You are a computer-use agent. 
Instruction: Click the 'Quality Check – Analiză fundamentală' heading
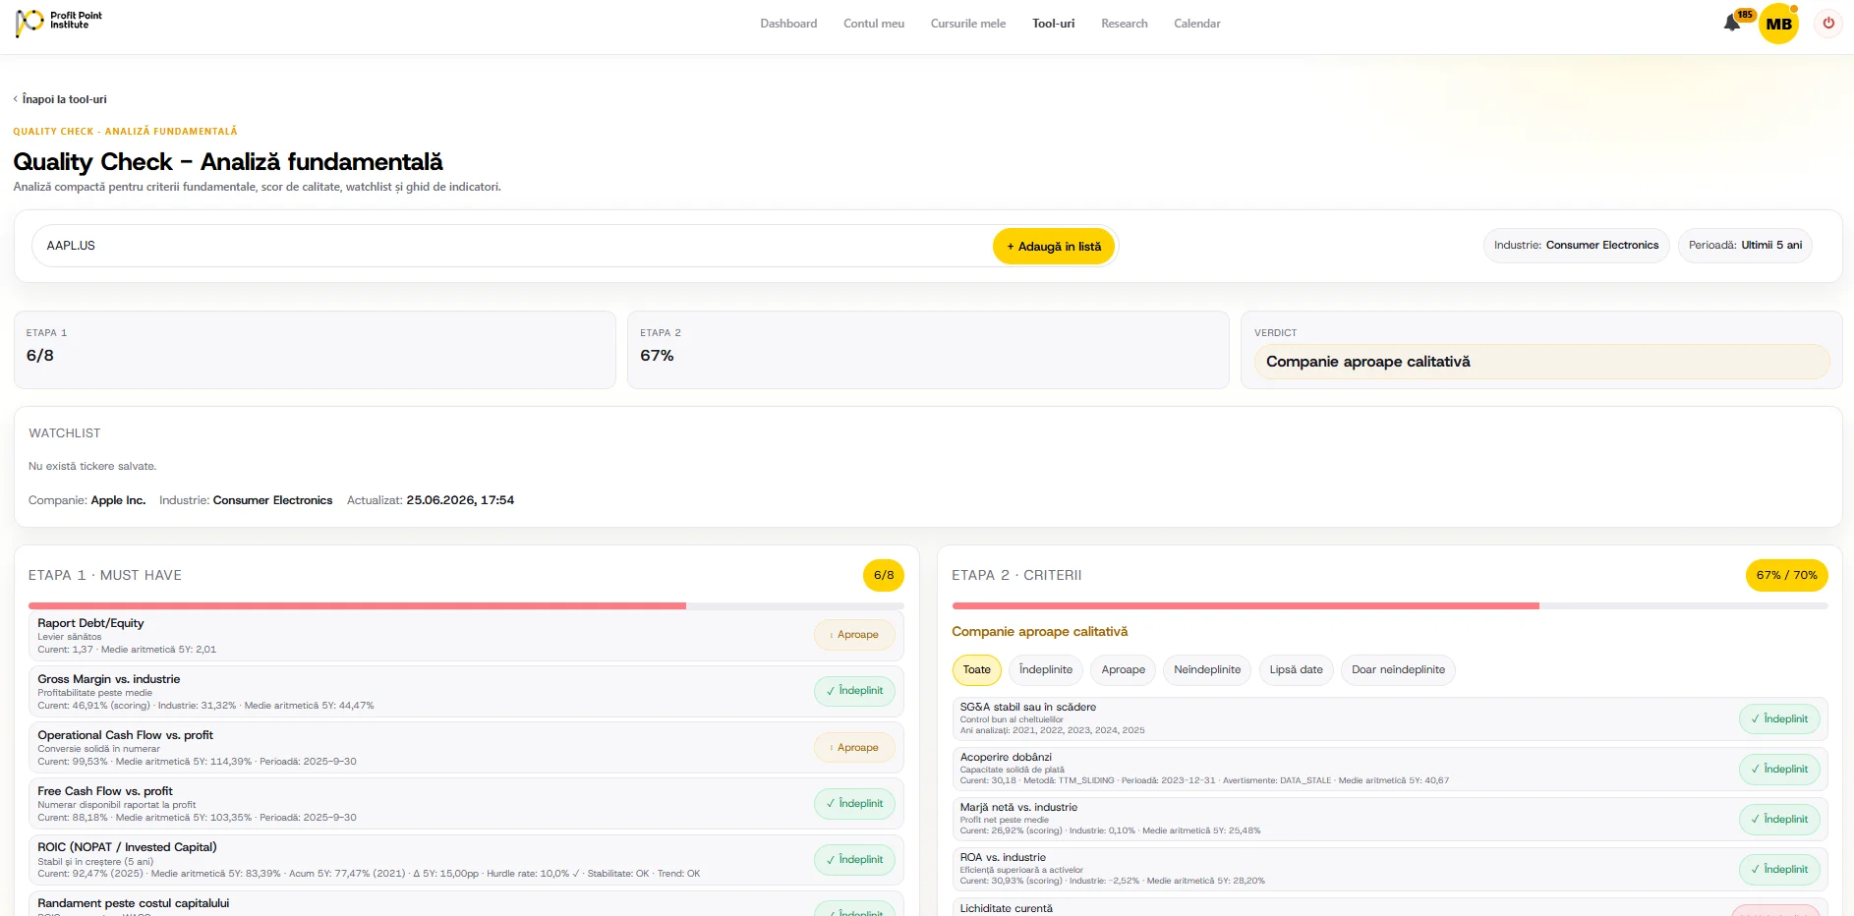click(228, 162)
